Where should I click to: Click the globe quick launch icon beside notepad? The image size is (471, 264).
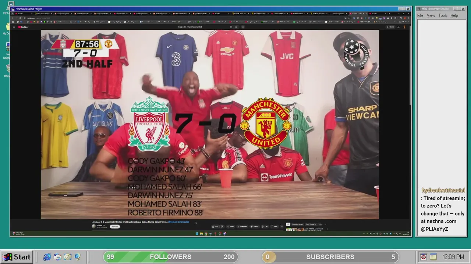tap(77, 257)
